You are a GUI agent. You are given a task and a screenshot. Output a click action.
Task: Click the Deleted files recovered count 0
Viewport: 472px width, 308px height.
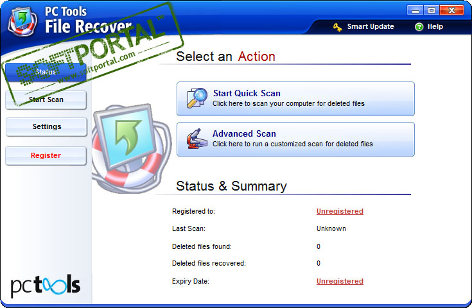(319, 263)
